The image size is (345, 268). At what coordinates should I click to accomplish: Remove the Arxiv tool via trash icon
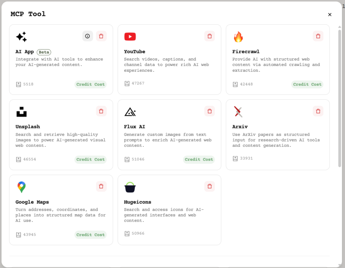tap(318, 111)
